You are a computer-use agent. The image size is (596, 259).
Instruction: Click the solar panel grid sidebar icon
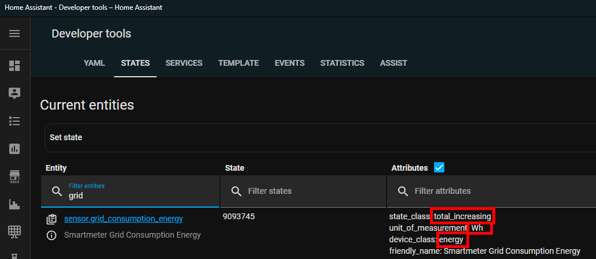[x=14, y=231]
